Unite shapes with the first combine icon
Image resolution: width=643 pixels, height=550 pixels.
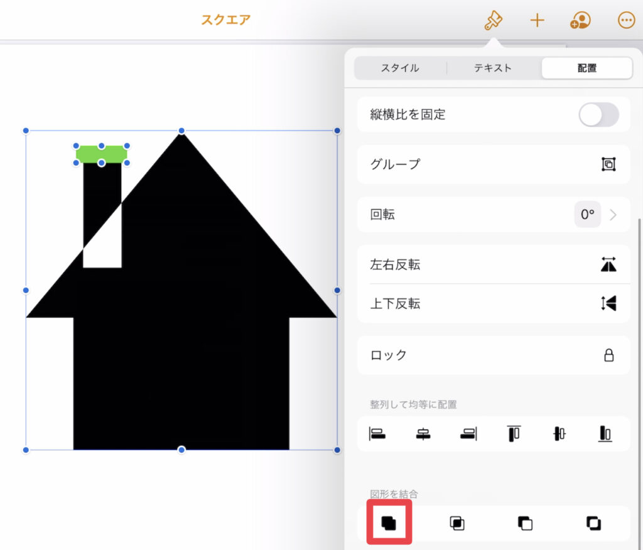(x=389, y=524)
